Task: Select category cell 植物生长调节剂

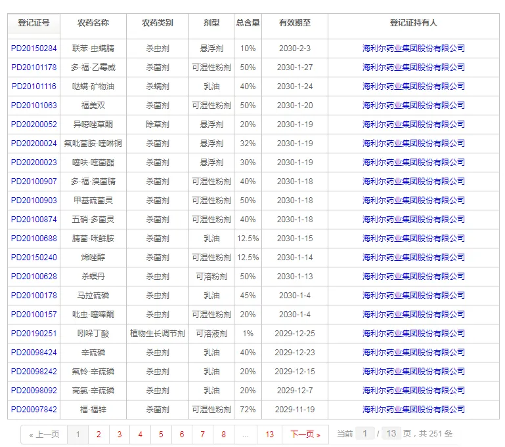Action: click(x=158, y=334)
